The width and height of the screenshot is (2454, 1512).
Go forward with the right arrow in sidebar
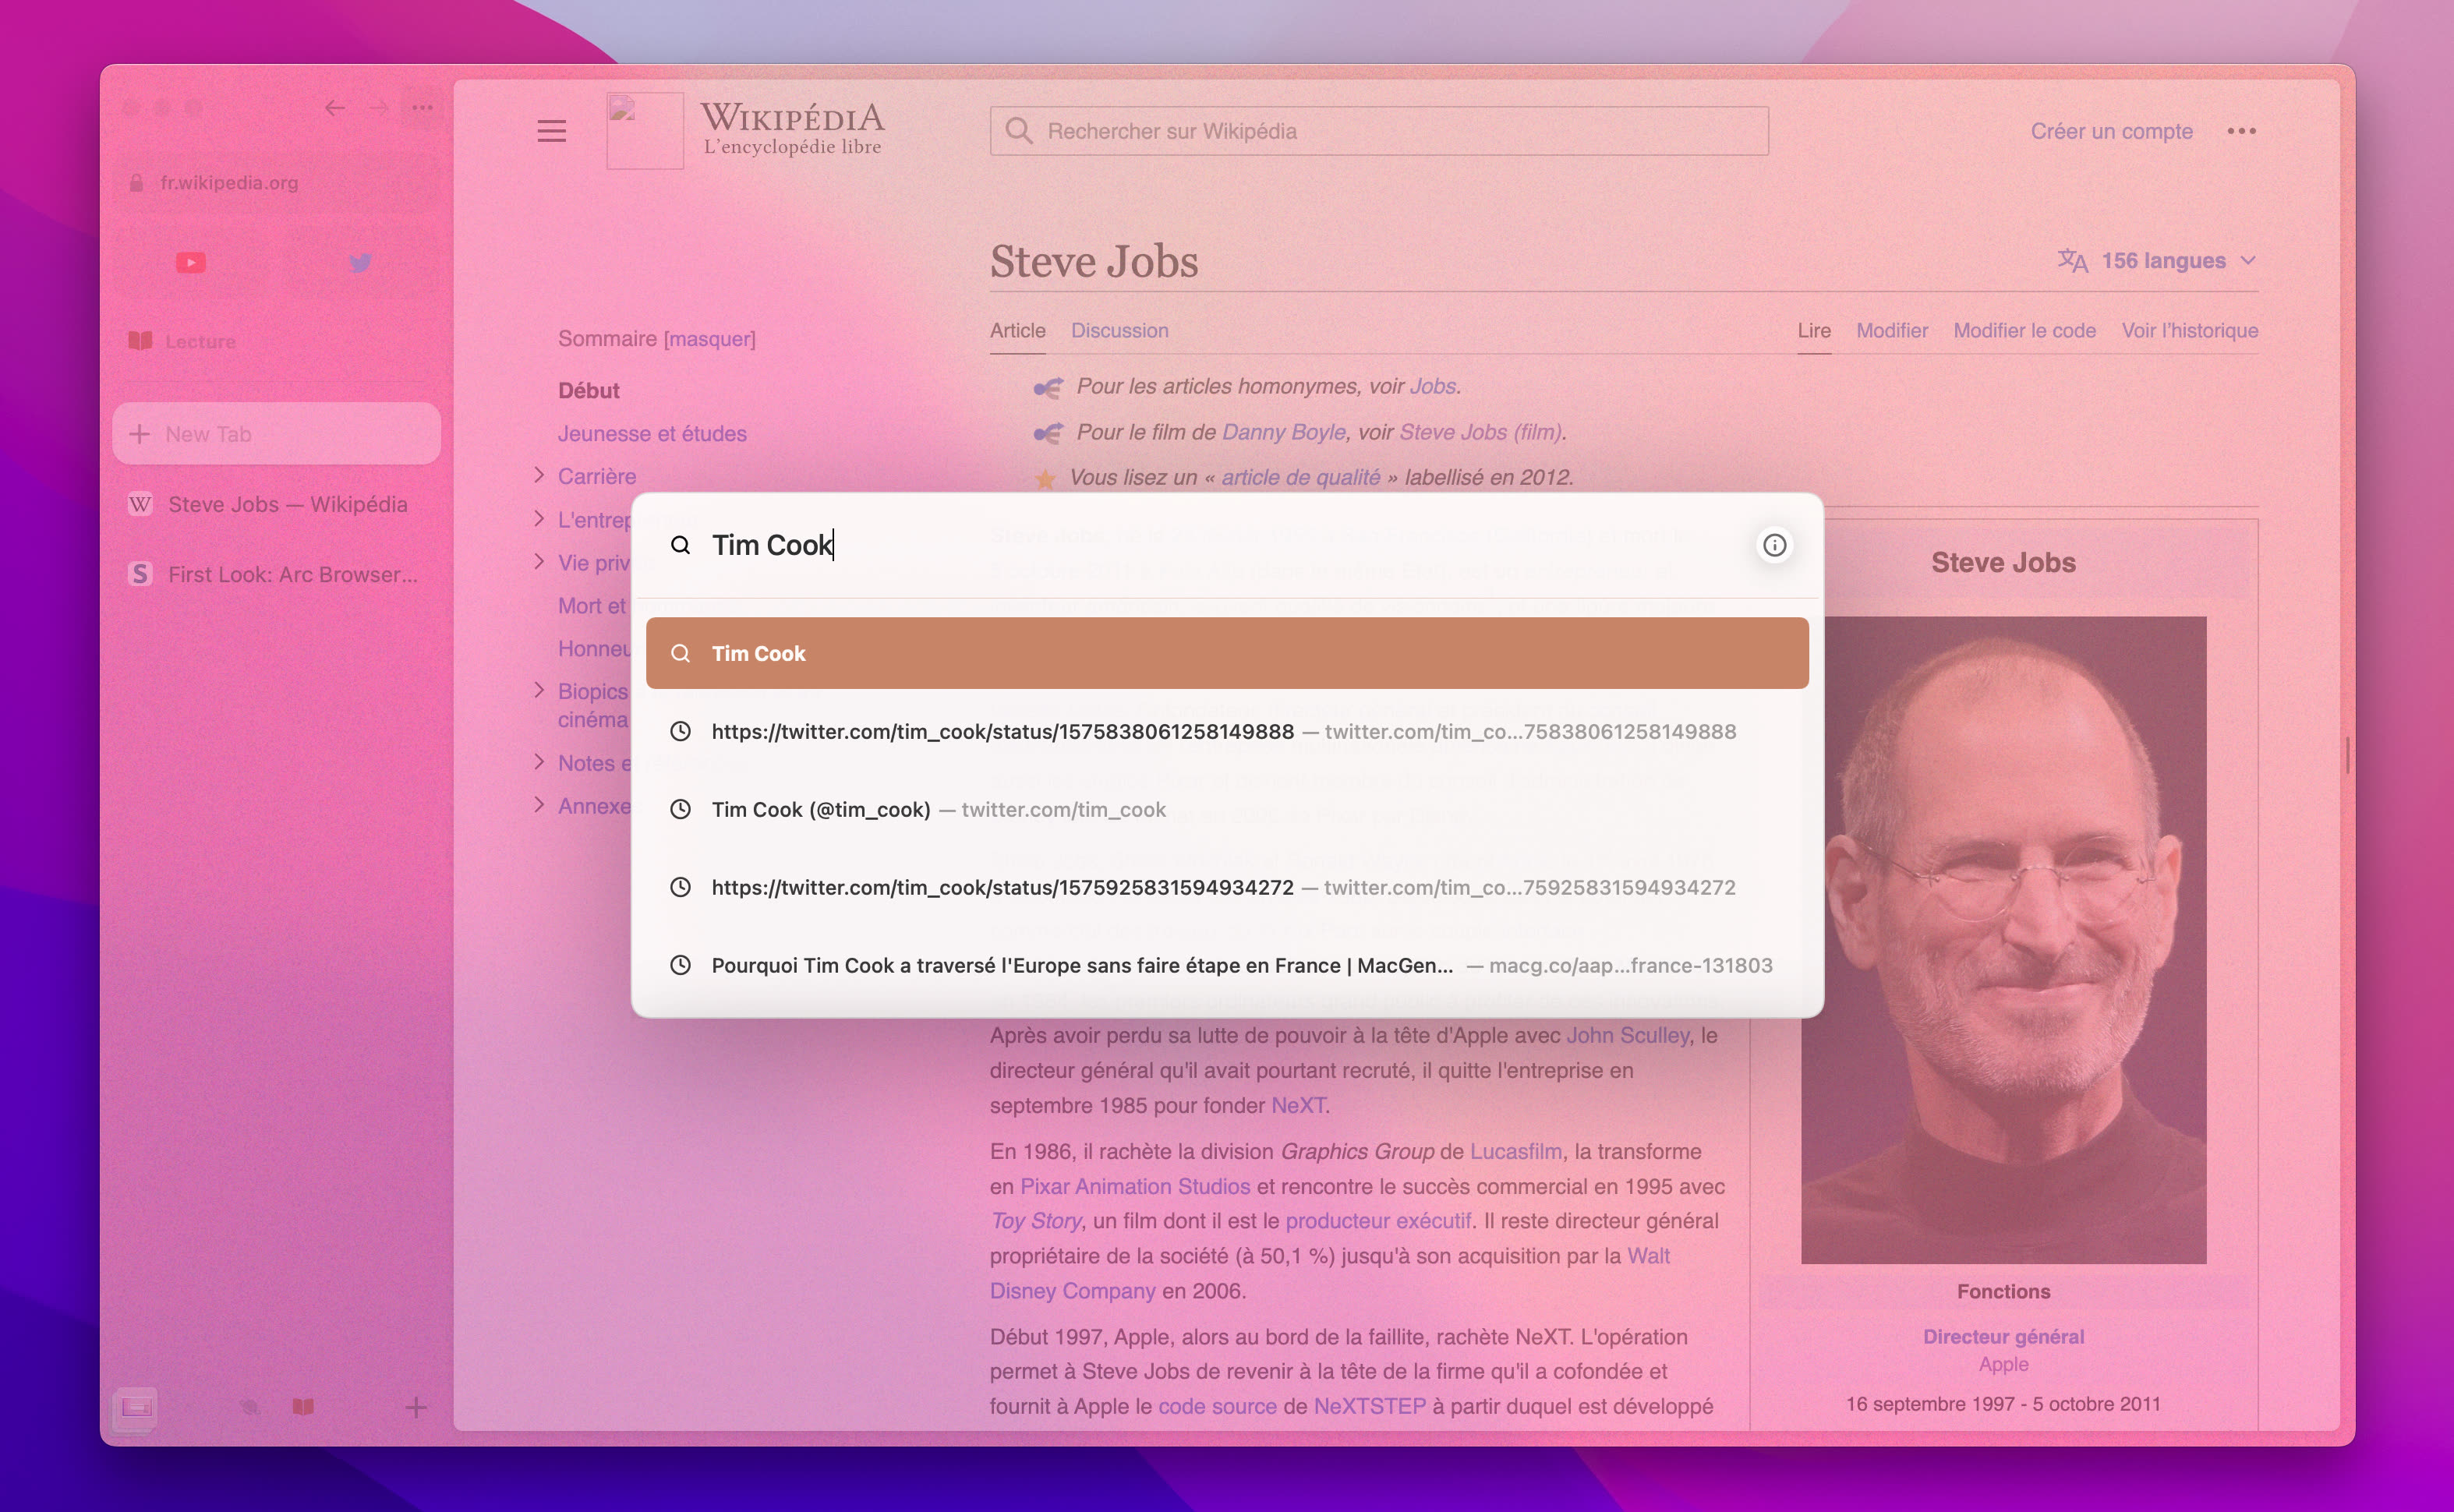[x=379, y=107]
